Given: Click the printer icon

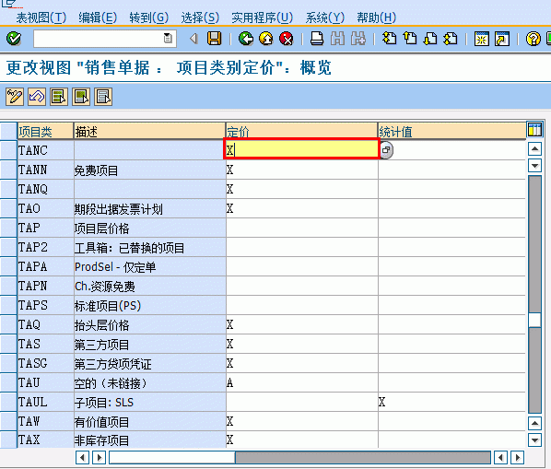Looking at the screenshot, I should coord(317,39).
